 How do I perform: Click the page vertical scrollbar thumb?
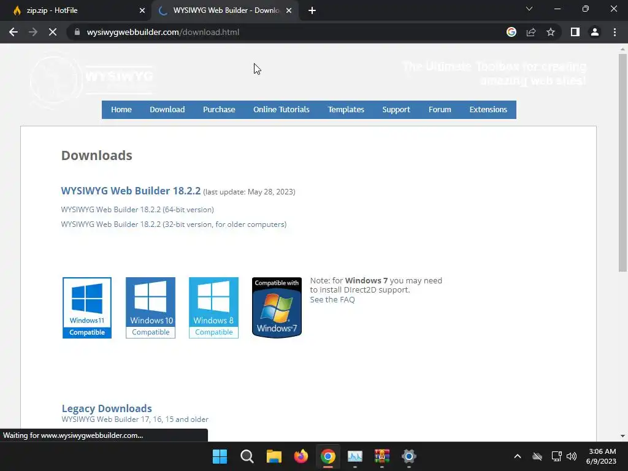point(622,163)
